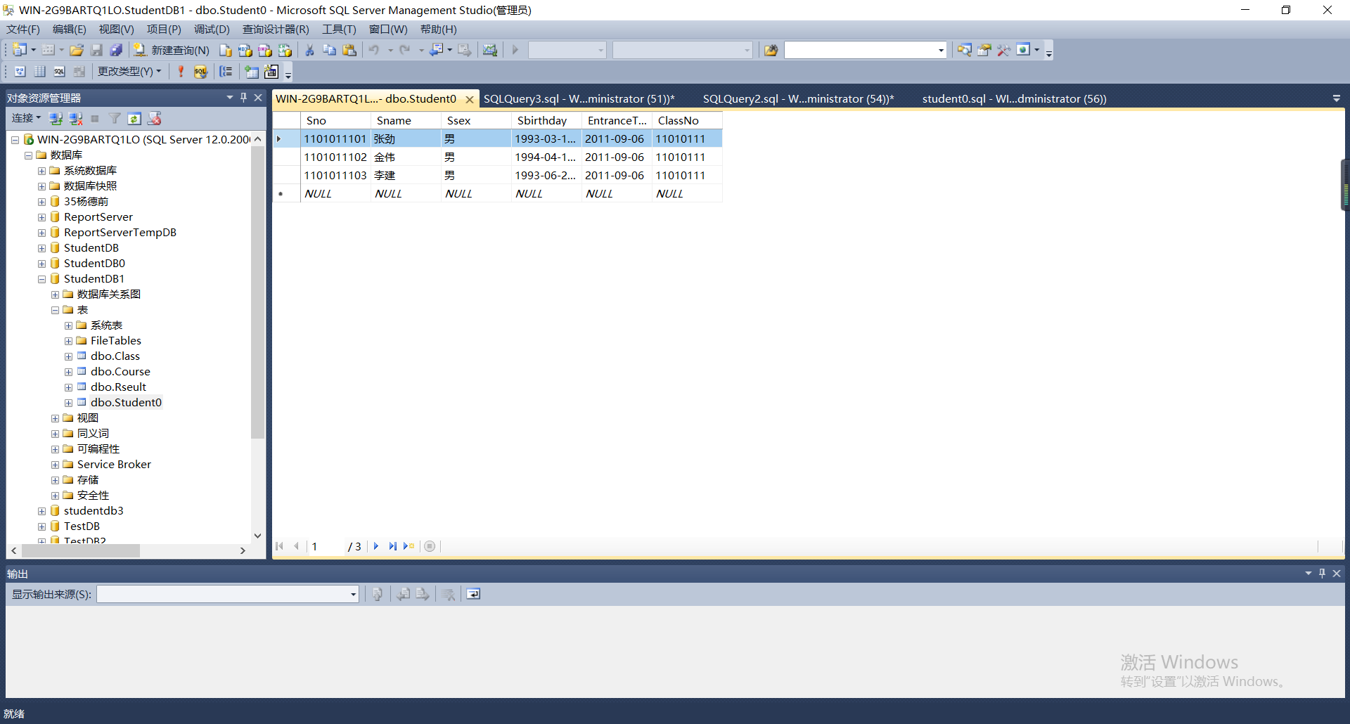Click the Object Explorer horizontal scrollbar thumb
Image resolution: width=1350 pixels, height=724 pixels.
coord(81,551)
